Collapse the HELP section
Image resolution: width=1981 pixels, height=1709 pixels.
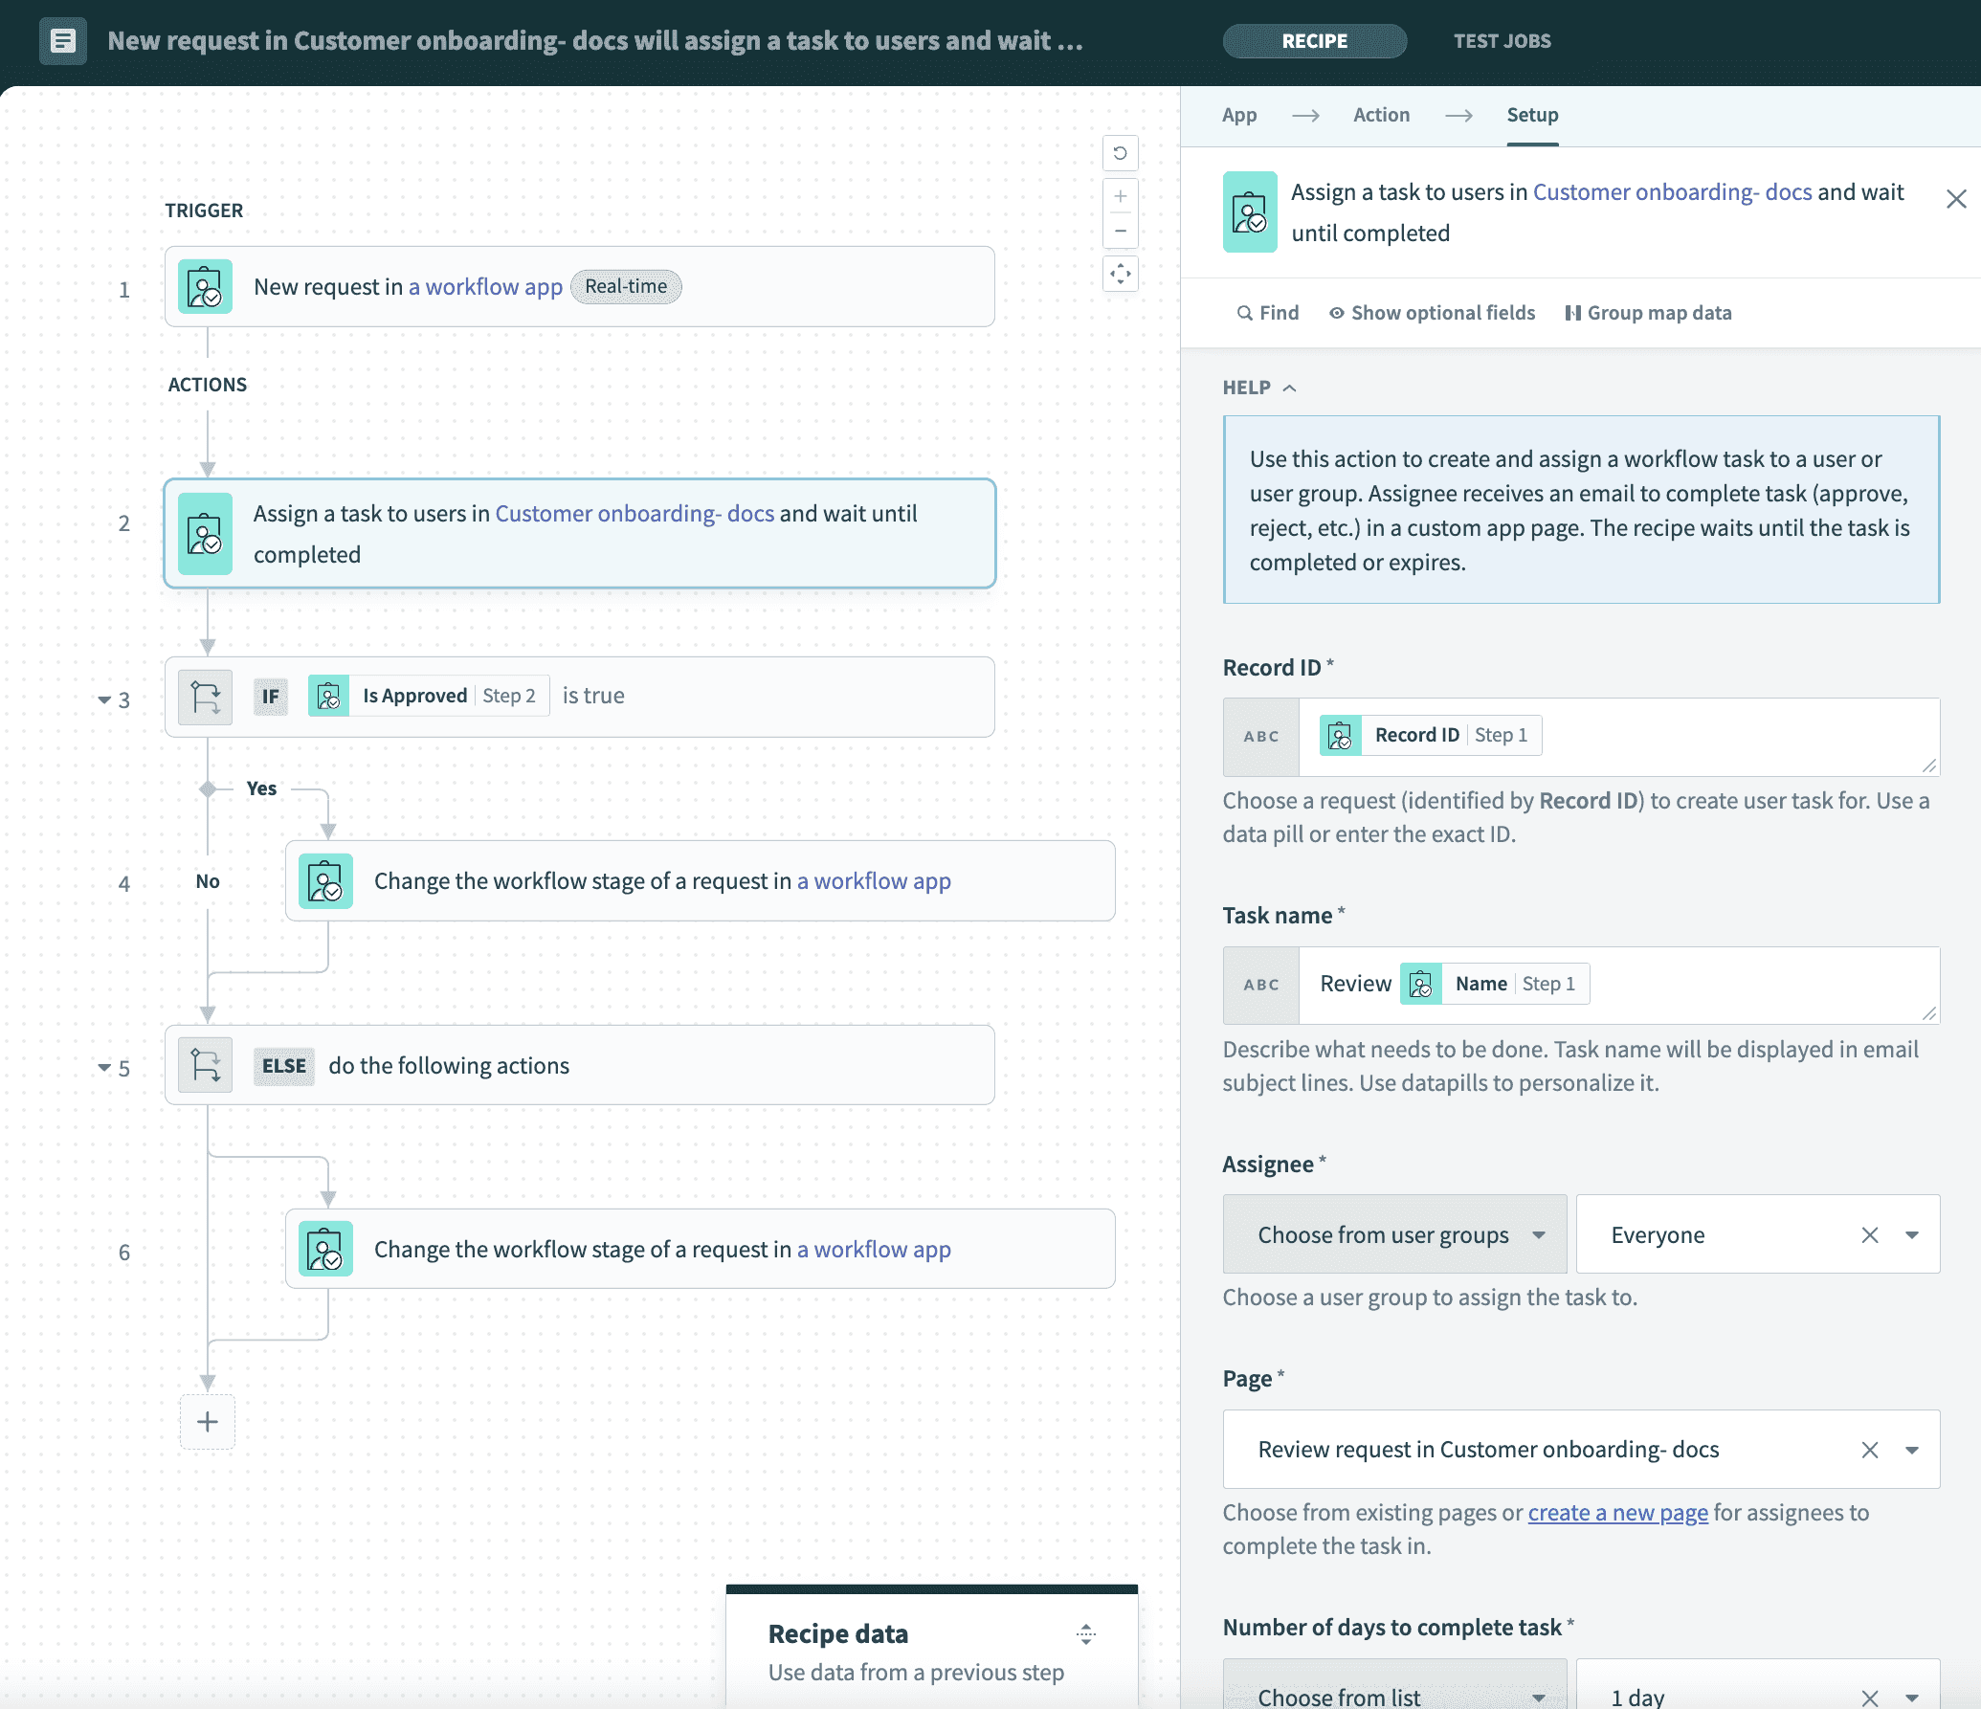coord(1289,388)
